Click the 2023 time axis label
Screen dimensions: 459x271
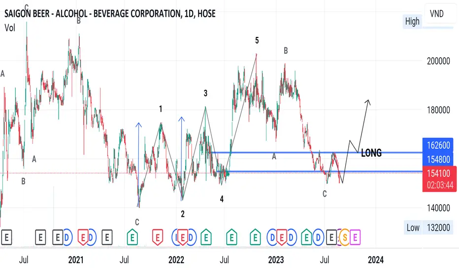tap(276, 260)
